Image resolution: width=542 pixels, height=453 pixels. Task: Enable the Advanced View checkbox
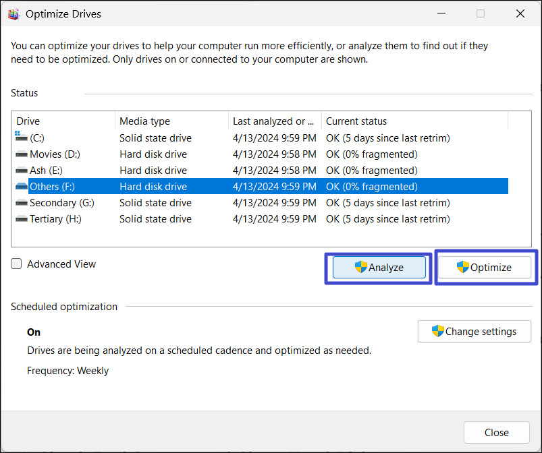pos(17,264)
